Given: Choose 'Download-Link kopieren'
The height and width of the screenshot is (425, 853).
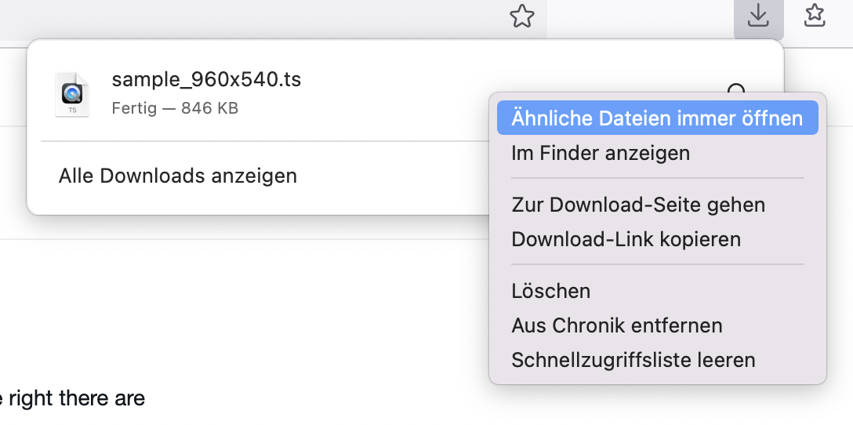Looking at the screenshot, I should point(626,239).
